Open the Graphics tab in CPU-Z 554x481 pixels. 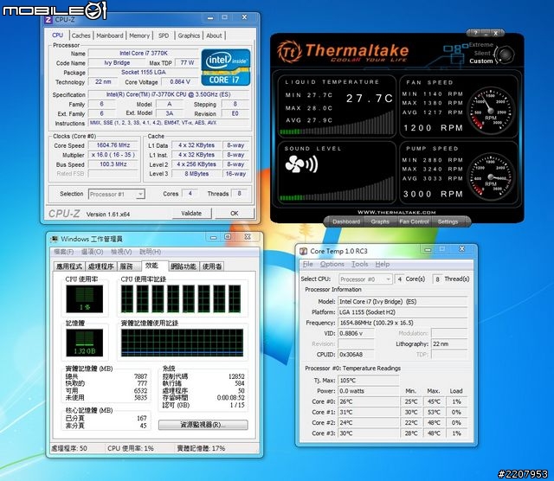pyautogui.click(x=189, y=35)
